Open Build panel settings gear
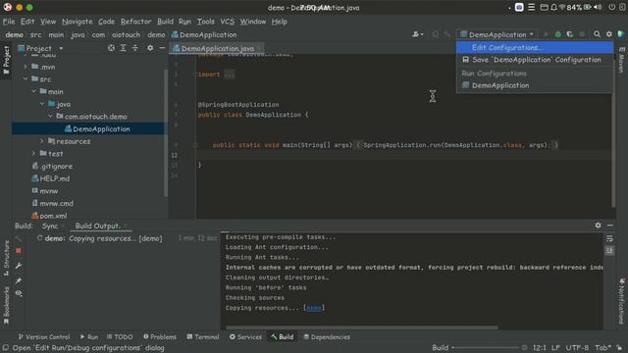 [x=598, y=226]
